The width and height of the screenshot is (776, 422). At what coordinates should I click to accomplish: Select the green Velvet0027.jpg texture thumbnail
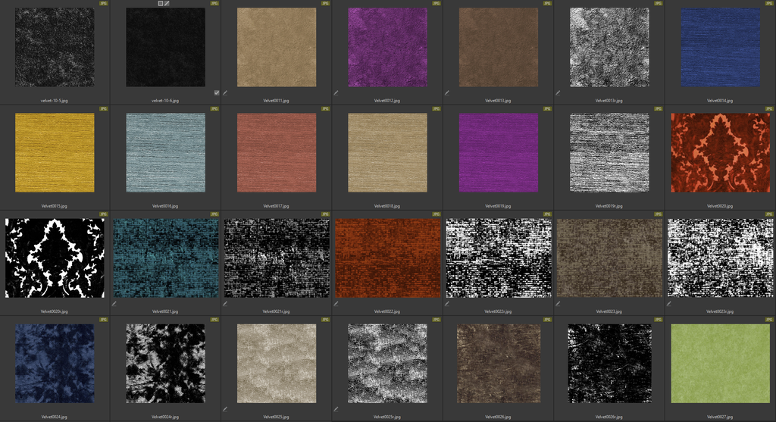720,363
